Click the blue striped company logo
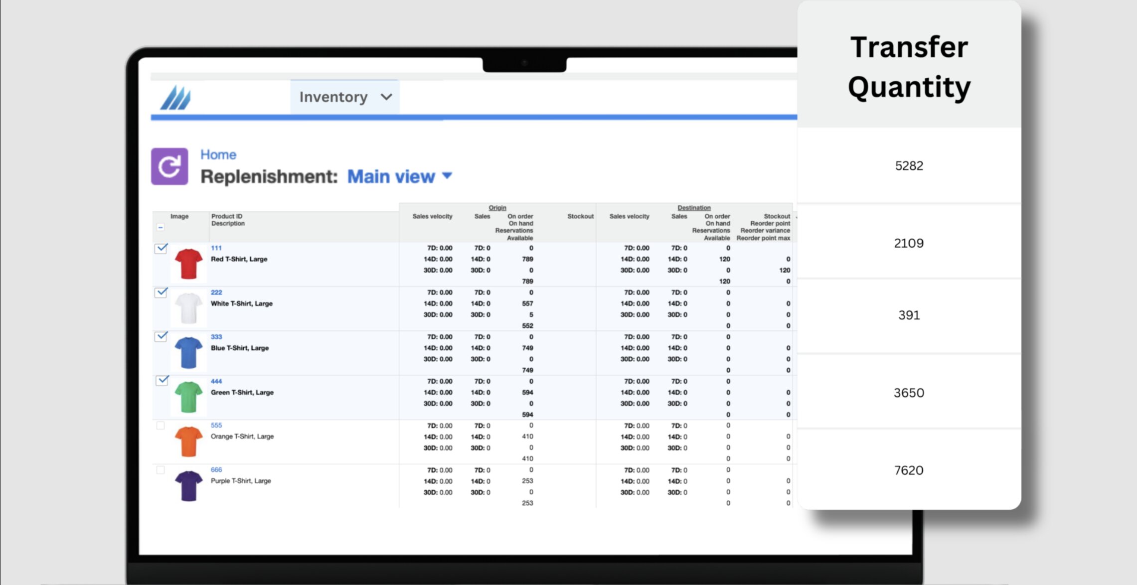This screenshot has width=1137, height=585. pyautogui.click(x=175, y=97)
